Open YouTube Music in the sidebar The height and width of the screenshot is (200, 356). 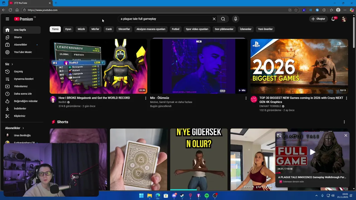[22, 52]
